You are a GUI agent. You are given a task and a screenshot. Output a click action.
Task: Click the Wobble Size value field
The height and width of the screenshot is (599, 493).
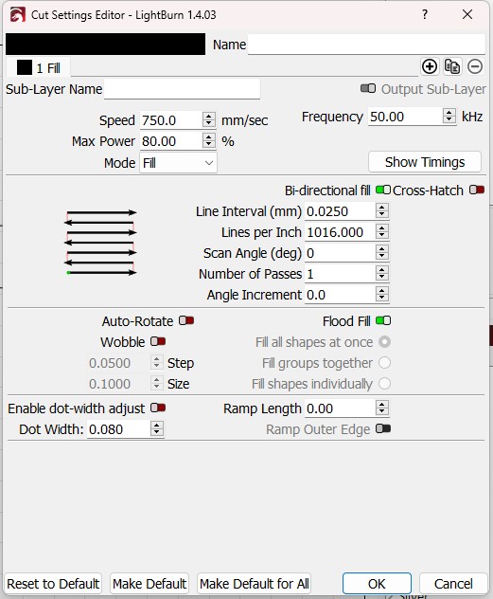click(x=118, y=384)
